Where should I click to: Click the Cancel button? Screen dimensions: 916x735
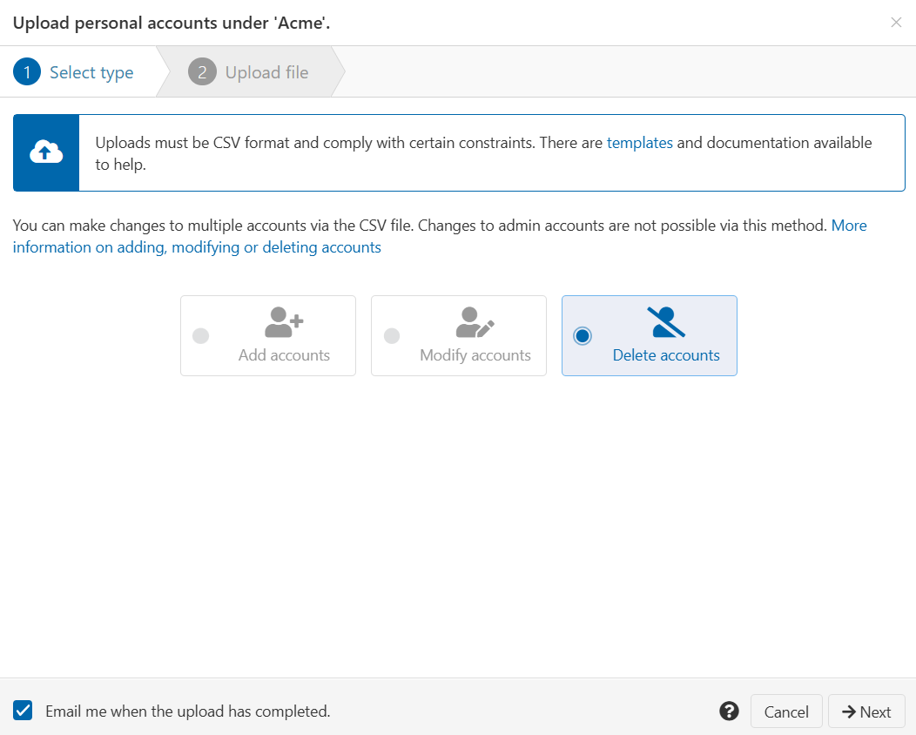(786, 711)
